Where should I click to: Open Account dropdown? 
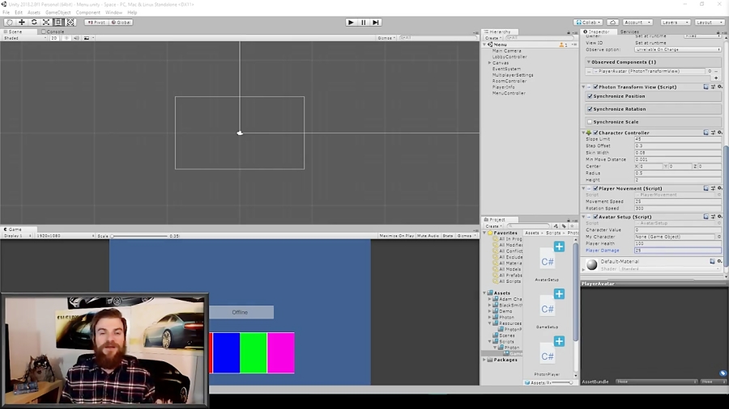click(x=638, y=23)
